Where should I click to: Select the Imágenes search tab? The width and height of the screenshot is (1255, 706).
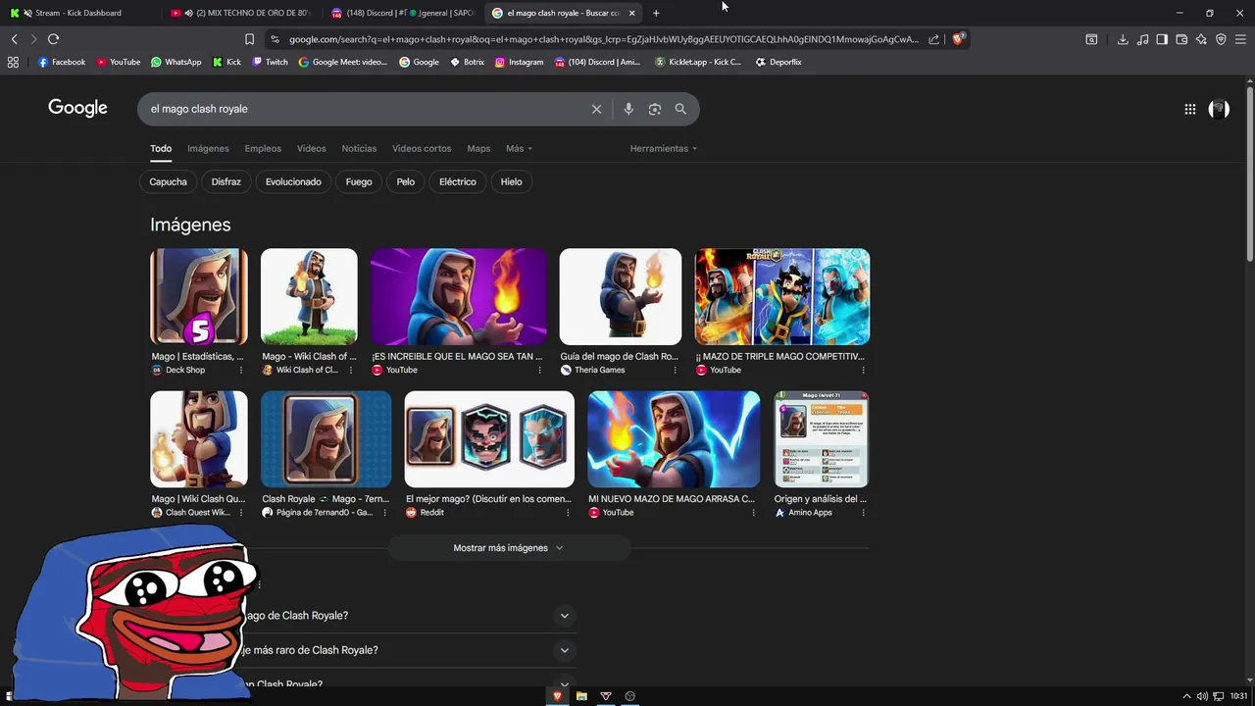coord(208,148)
